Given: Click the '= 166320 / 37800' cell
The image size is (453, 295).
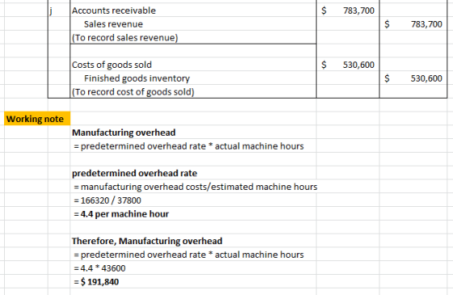Looking at the screenshot, I should [108, 200].
